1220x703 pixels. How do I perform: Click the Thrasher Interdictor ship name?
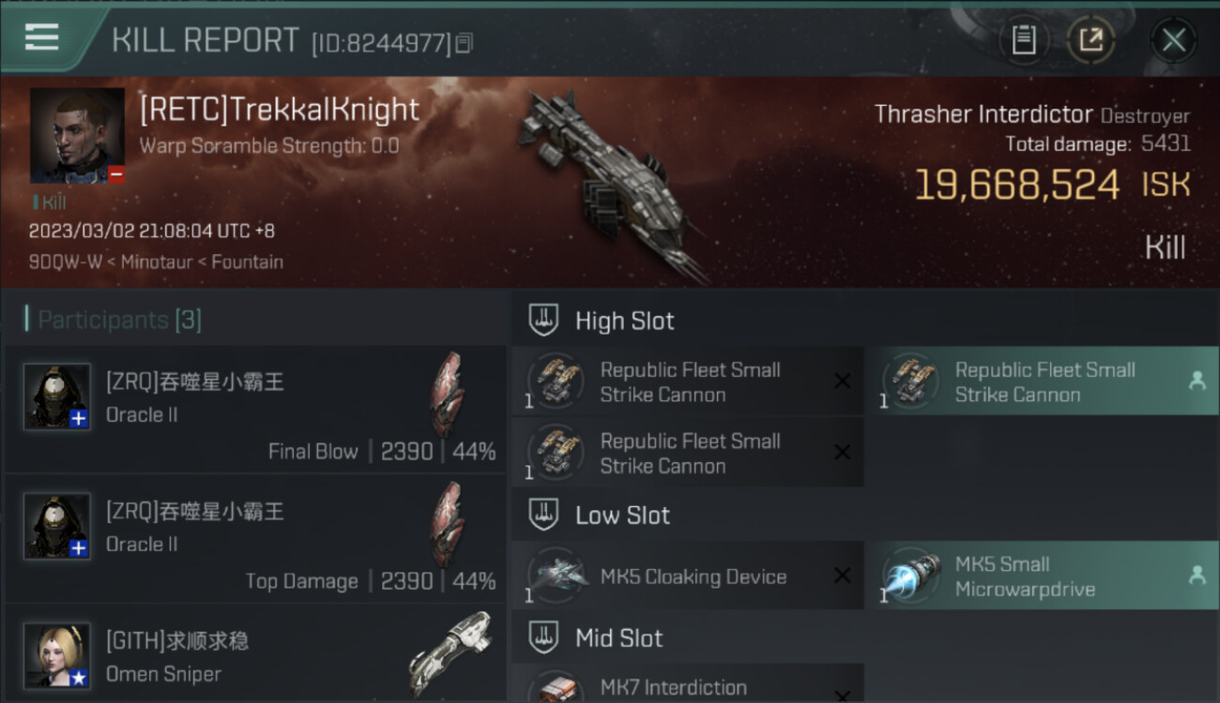click(984, 114)
